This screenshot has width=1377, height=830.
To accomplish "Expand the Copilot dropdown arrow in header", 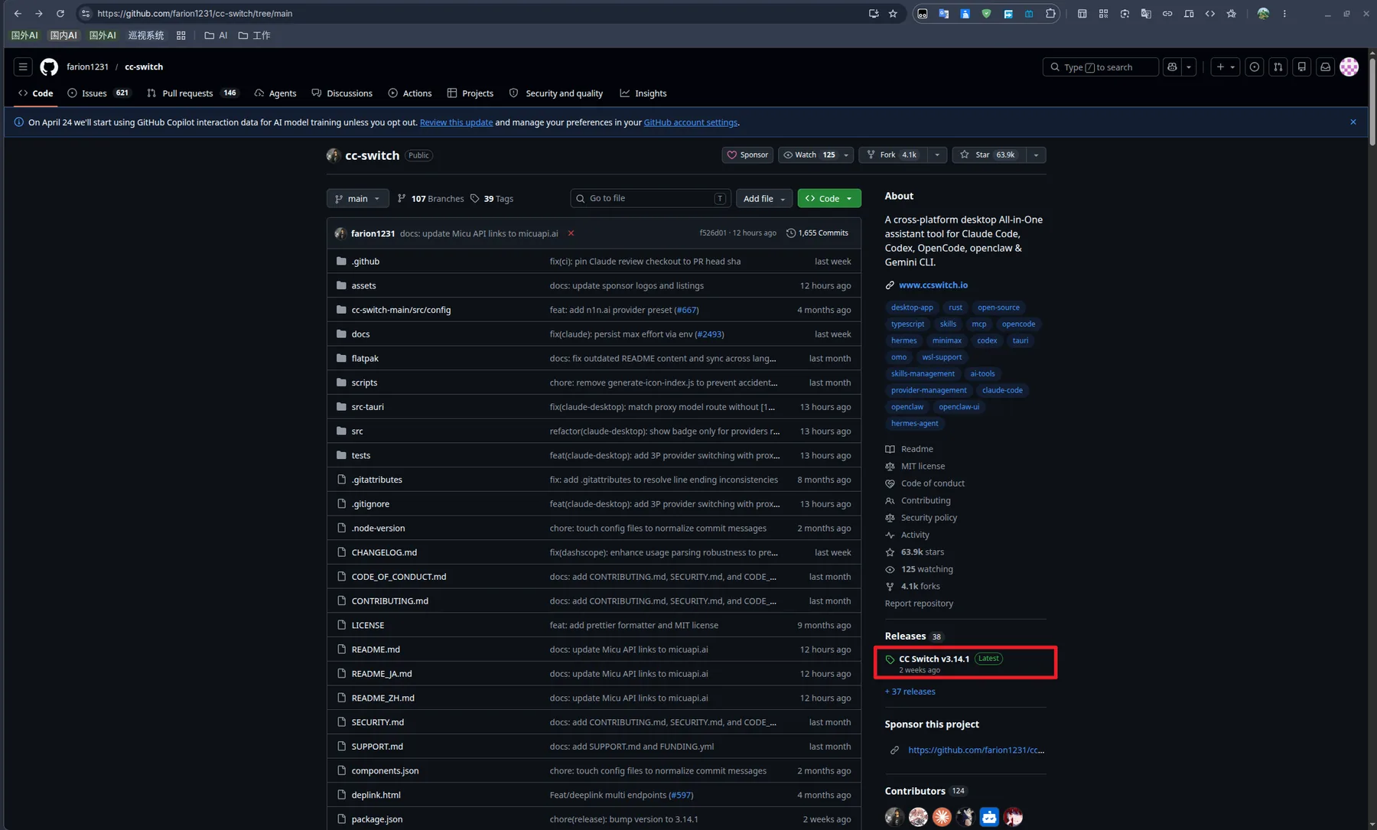I will (1189, 67).
